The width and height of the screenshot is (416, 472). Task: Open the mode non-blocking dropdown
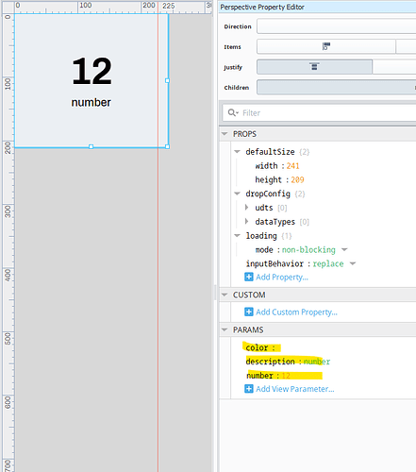(344, 250)
